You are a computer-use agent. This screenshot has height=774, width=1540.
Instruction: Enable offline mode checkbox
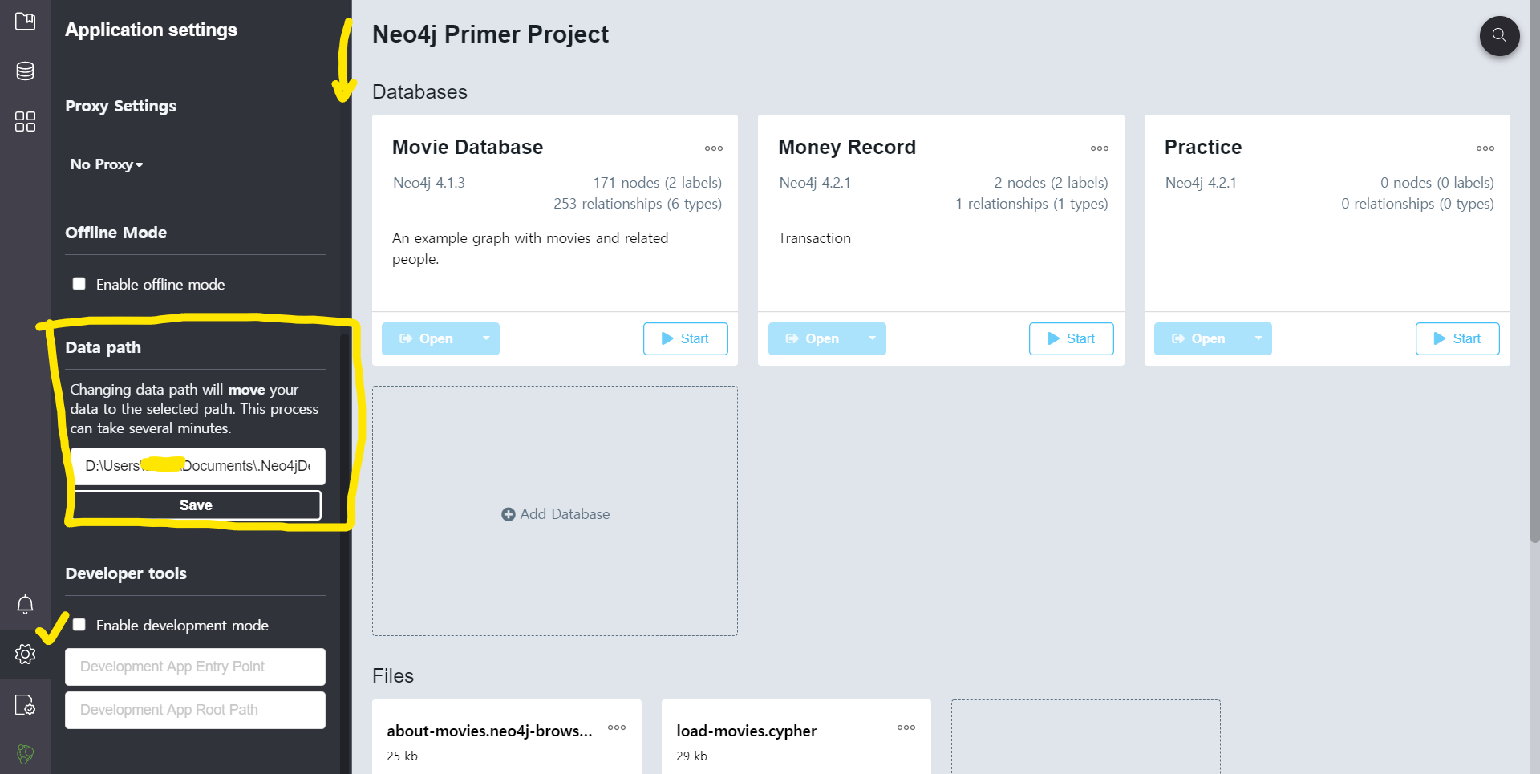click(79, 284)
